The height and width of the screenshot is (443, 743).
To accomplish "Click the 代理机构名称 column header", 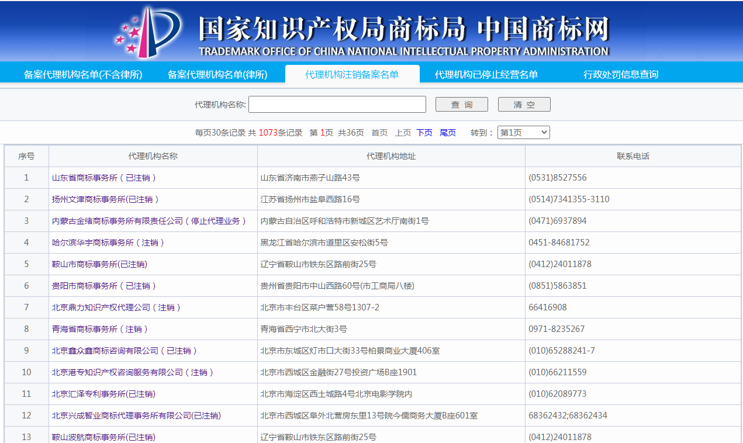I will pyautogui.click(x=153, y=156).
